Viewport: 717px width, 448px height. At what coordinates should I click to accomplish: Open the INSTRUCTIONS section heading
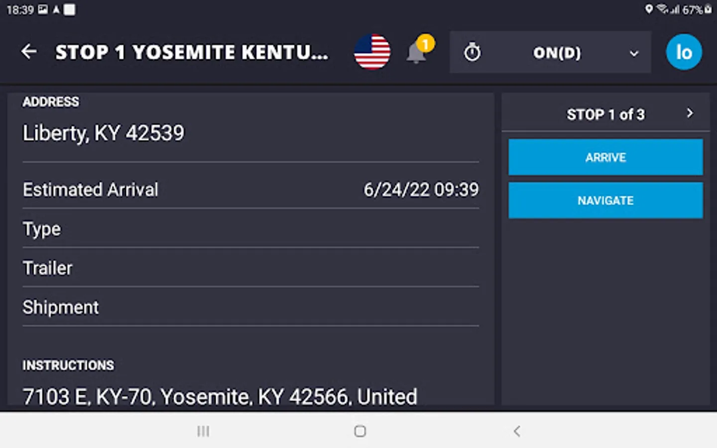tap(68, 365)
